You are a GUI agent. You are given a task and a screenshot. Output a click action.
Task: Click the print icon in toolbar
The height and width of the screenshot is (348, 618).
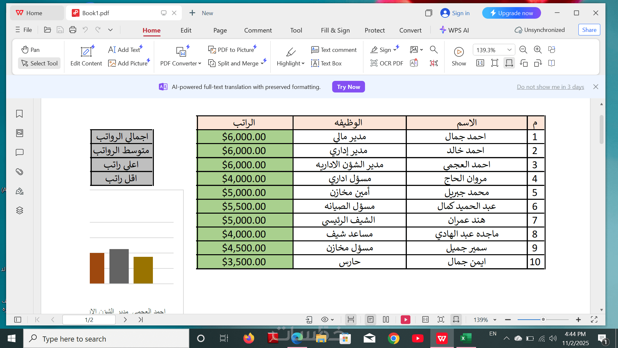tap(73, 30)
